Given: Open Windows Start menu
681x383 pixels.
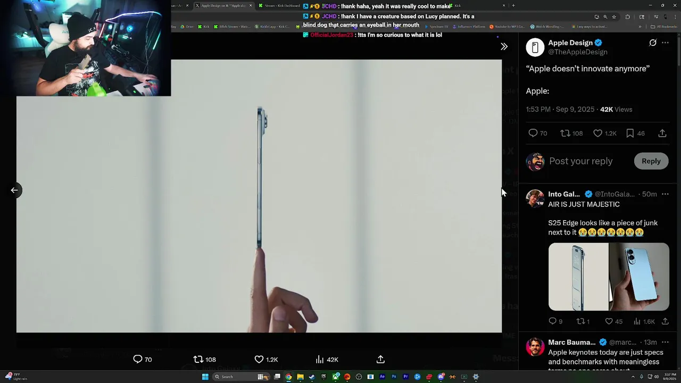Looking at the screenshot, I should click(205, 377).
